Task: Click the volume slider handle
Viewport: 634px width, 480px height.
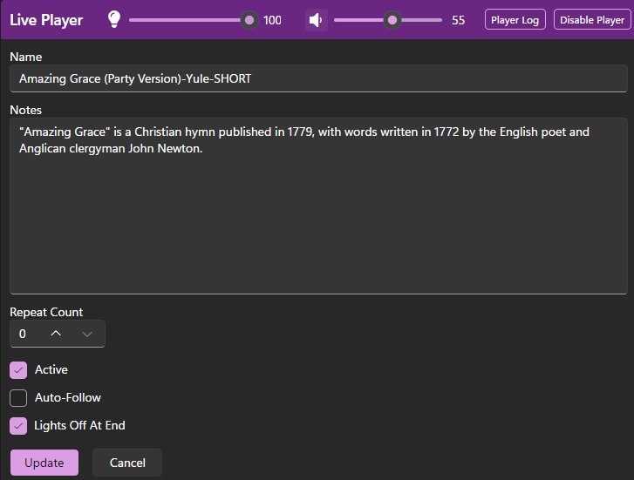Action: pos(392,20)
